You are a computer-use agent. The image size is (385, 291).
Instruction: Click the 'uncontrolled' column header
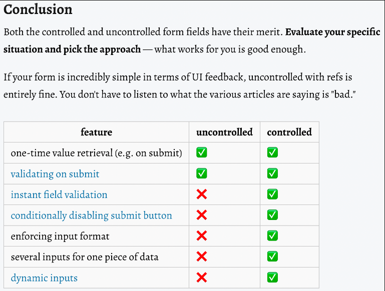(224, 132)
